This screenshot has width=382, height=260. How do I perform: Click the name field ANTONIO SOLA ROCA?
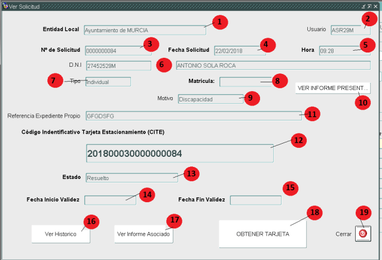click(x=272, y=66)
